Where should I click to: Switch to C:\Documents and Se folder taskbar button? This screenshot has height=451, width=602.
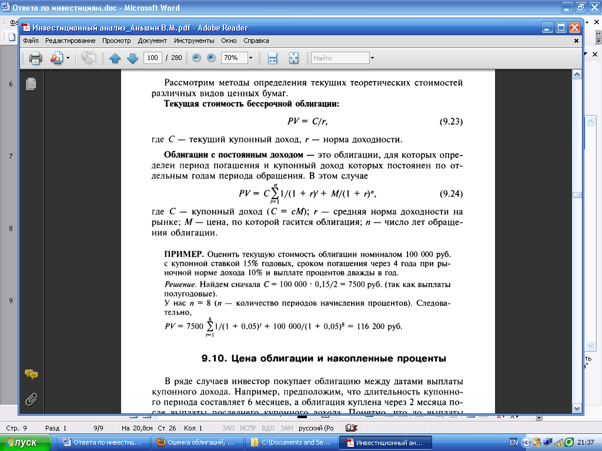click(x=292, y=443)
